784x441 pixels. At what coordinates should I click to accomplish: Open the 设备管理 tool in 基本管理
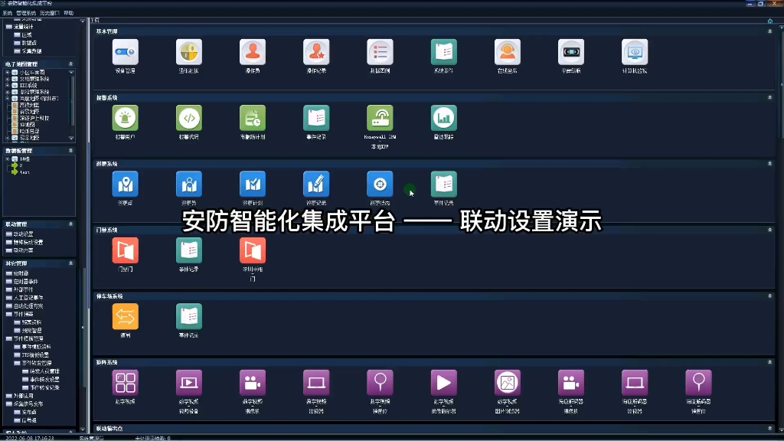click(x=124, y=54)
